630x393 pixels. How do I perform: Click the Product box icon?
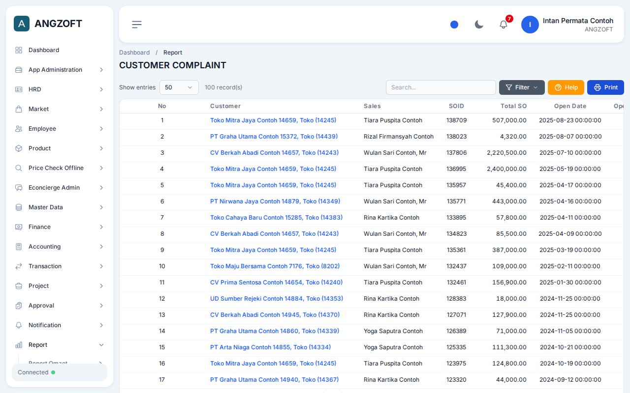point(19,148)
